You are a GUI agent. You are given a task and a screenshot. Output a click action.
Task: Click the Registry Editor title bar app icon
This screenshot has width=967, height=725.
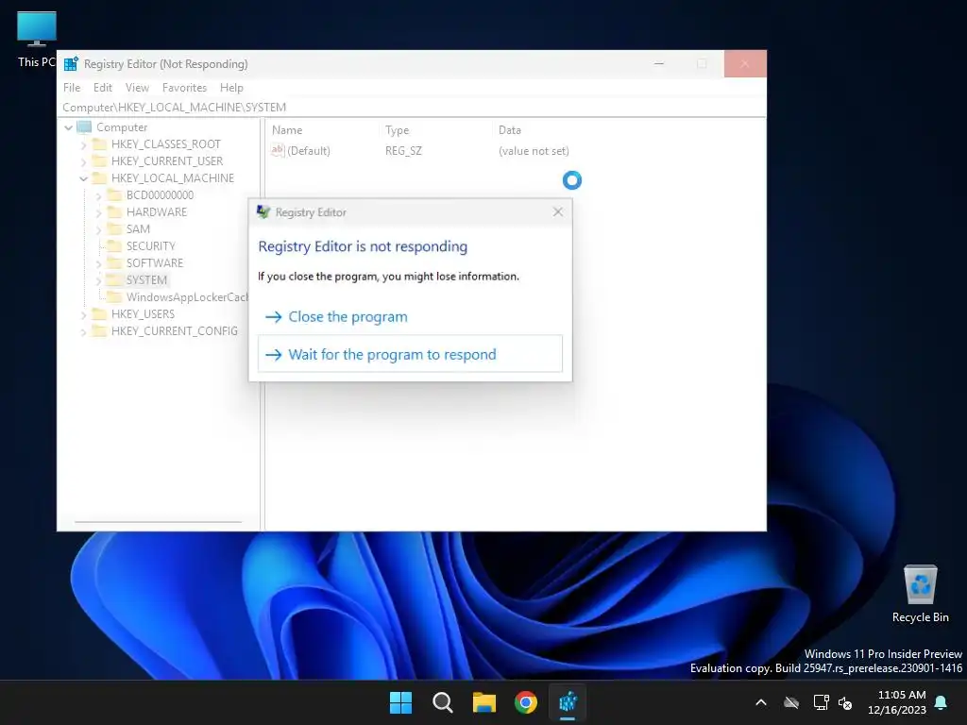point(71,63)
